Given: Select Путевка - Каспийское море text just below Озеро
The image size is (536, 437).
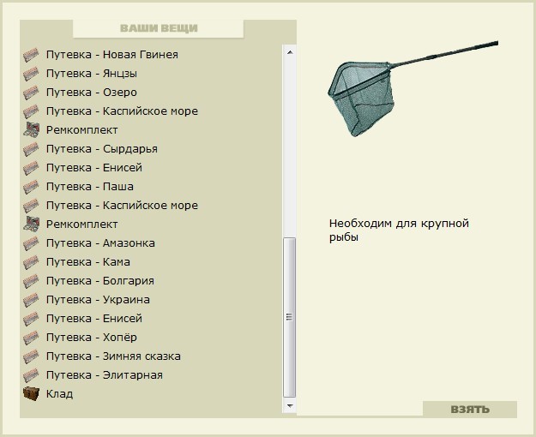Looking at the screenshot, I should click(122, 111).
